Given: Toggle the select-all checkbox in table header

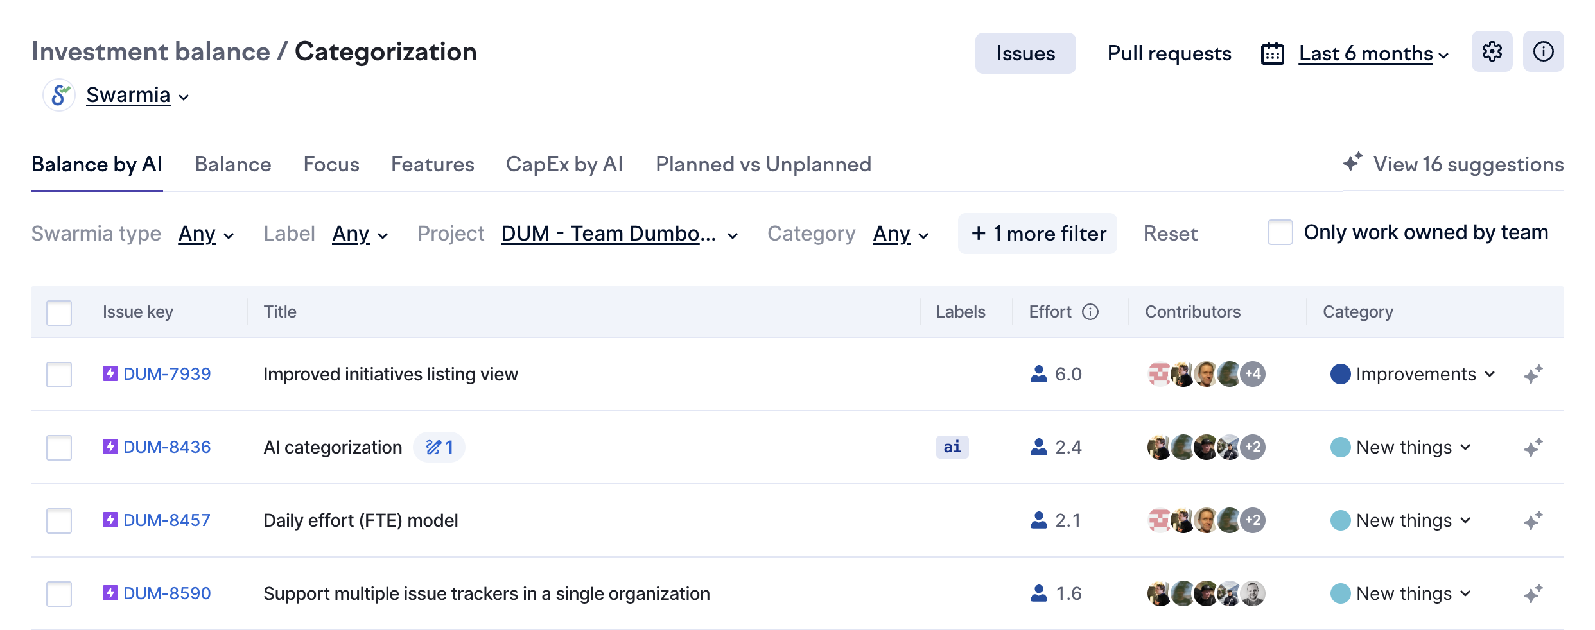Looking at the screenshot, I should (59, 312).
